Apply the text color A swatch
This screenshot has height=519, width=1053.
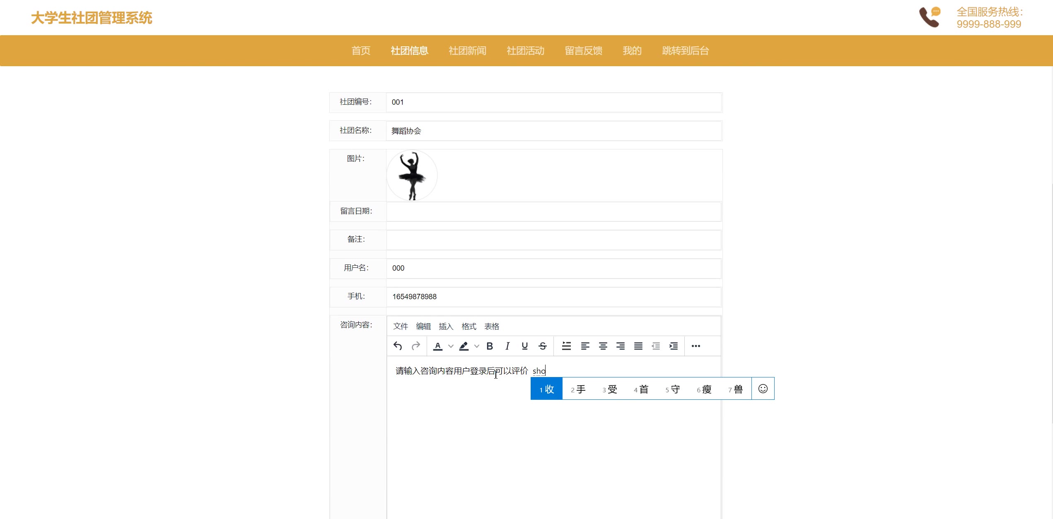(437, 346)
